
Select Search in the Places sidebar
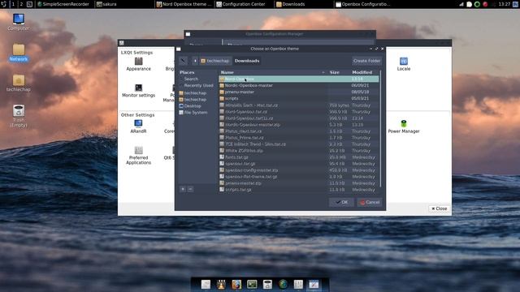pyautogui.click(x=191, y=79)
